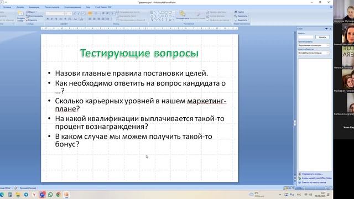Click Заменить in the editing group

tap(241, 16)
